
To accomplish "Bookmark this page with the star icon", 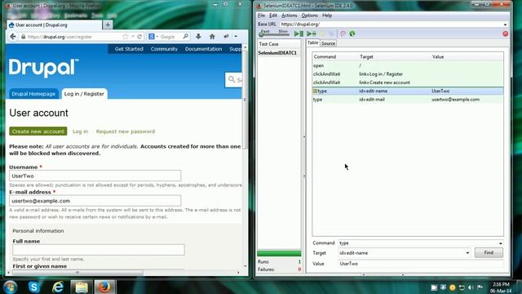I will point(125,37).
